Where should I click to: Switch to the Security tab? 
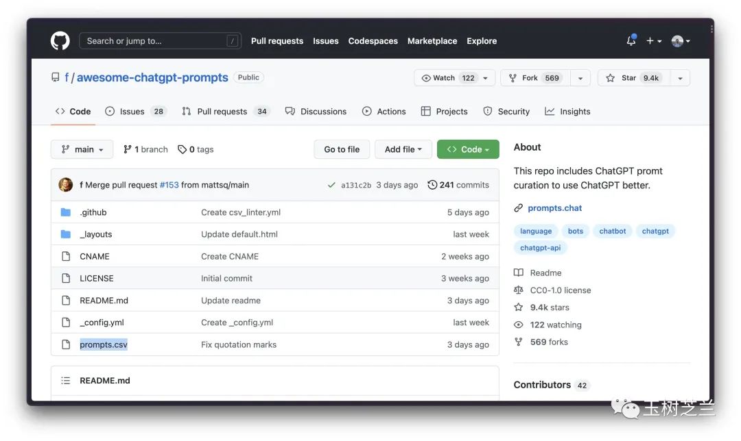point(506,112)
